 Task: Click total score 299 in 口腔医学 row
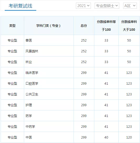tap(84, 83)
